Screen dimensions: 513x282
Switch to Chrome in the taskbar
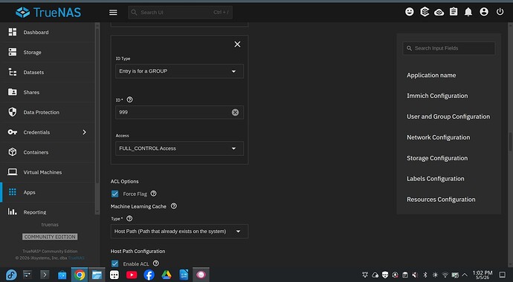pyautogui.click(x=80, y=275)
